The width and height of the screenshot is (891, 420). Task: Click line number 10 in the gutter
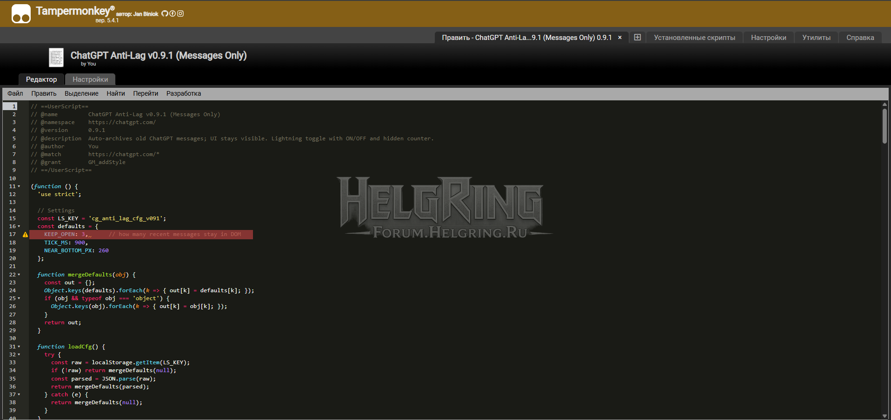click(13, 178)
